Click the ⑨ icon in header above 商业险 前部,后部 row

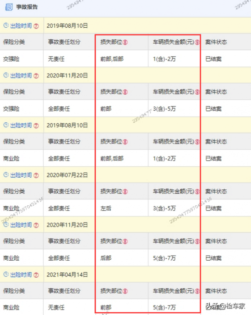(197, 142)
